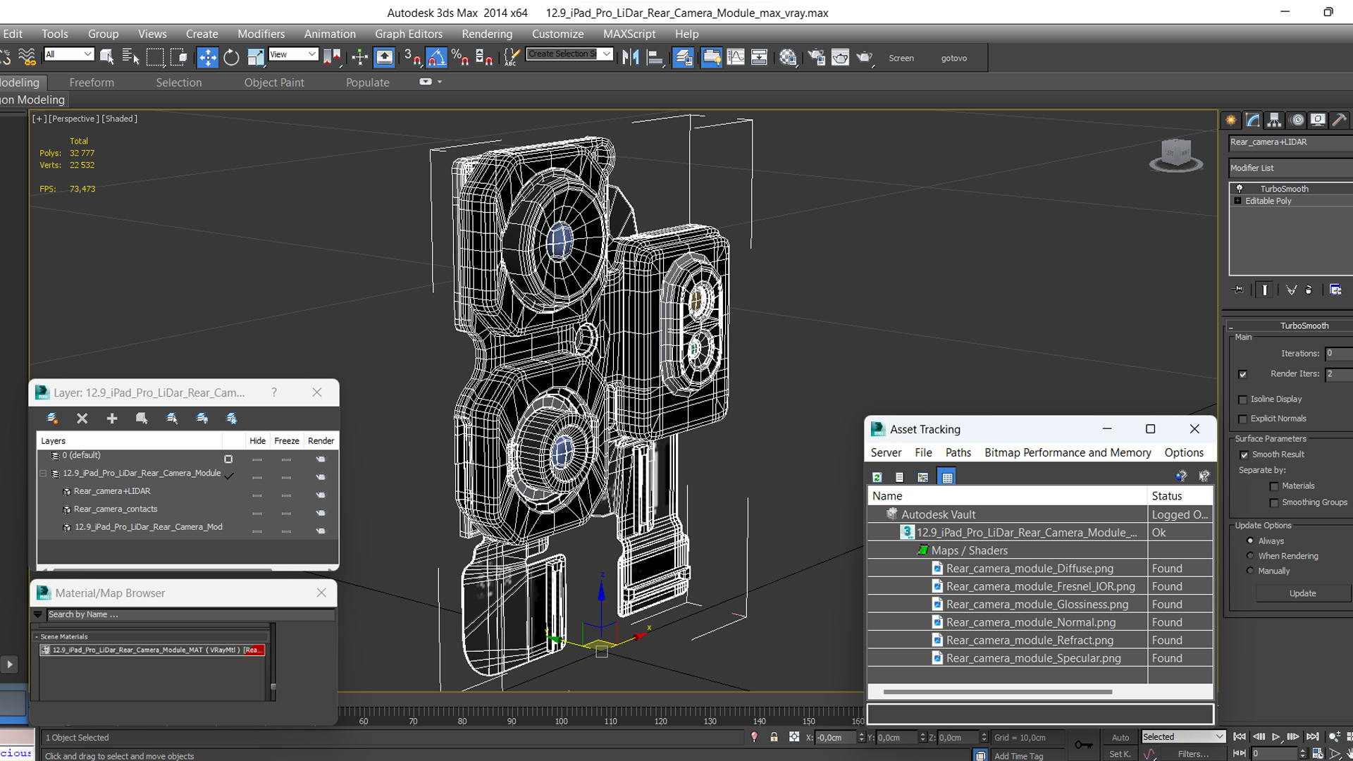Image resolution: width=1353 pixels, height=761 pixels.
Task: Click the Hierarchy panel icon
Action: click(x=1274, y=120)
